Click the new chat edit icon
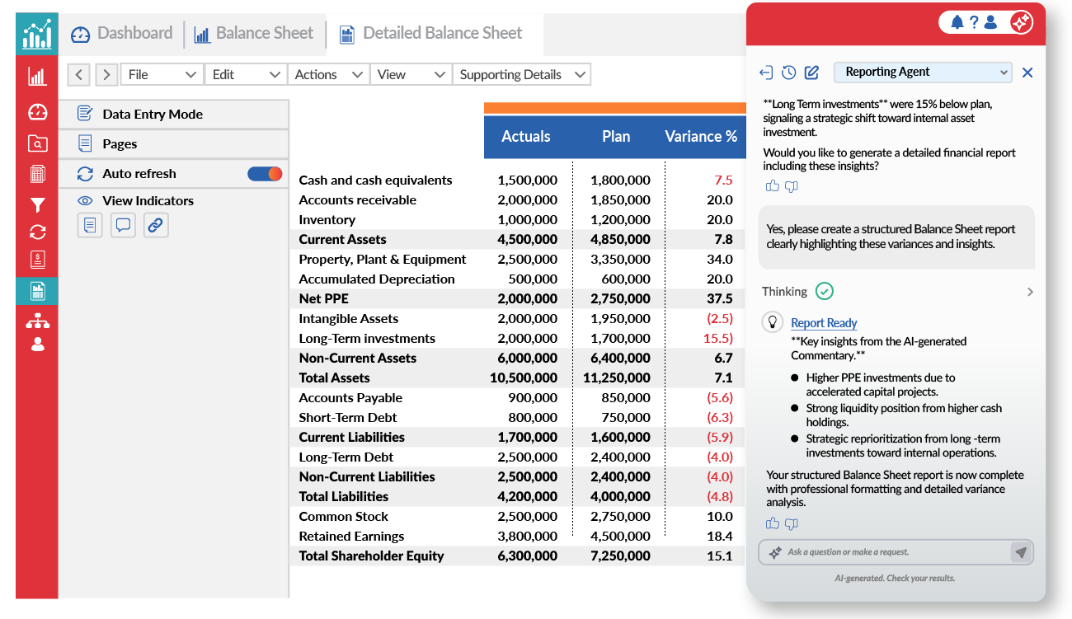This screenshot has height=619, width=1072. [x=811, y=73]
